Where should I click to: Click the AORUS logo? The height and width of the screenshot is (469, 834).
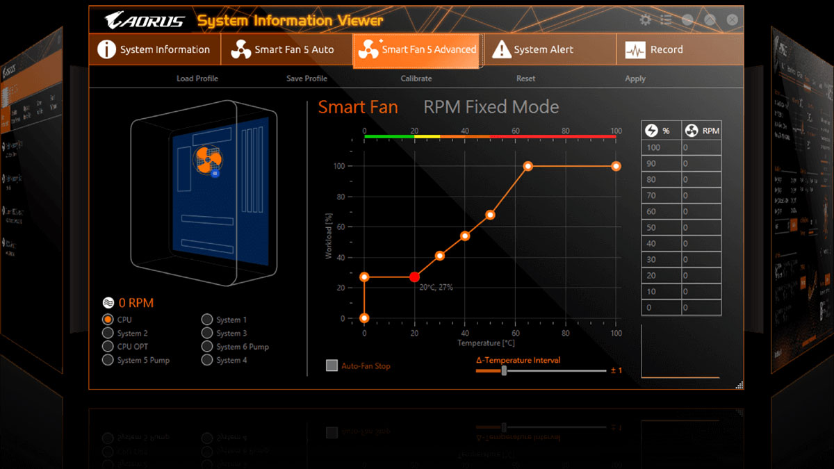click(145, 20)
